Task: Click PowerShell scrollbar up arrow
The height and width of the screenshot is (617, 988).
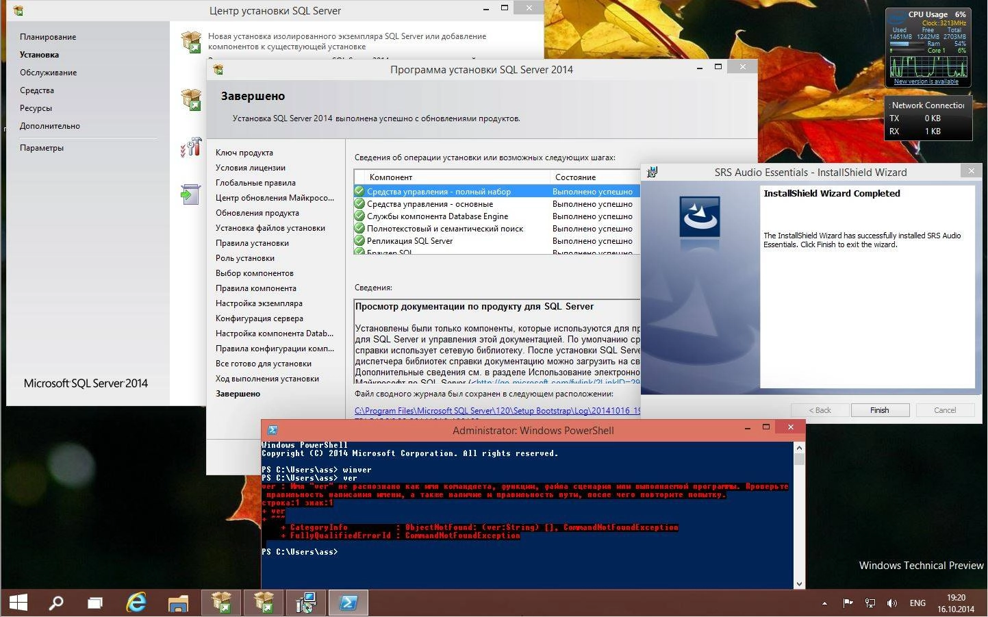Action: click(x=799, y=447)
